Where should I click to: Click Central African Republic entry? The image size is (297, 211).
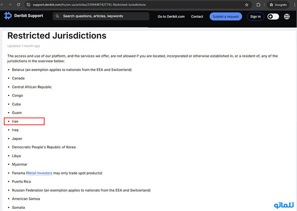click(32, 87)
